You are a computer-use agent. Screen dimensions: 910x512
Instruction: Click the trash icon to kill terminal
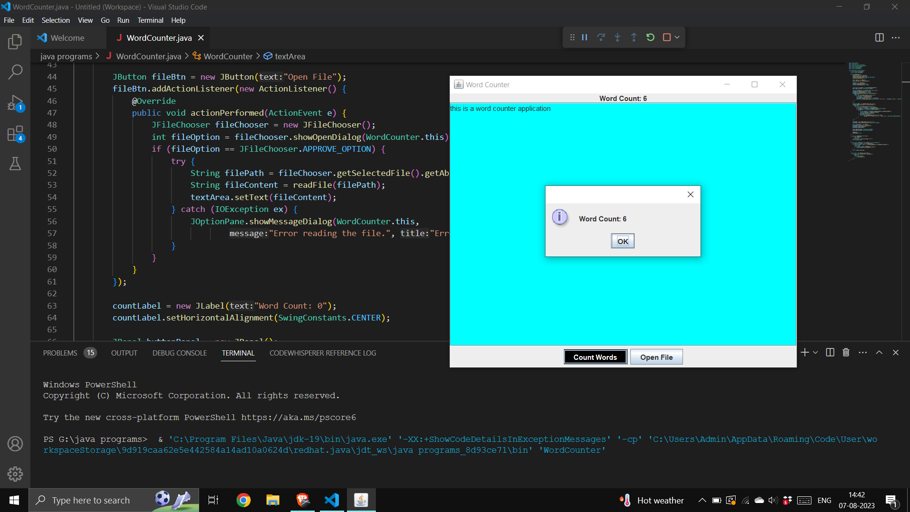tap(846, 352)
